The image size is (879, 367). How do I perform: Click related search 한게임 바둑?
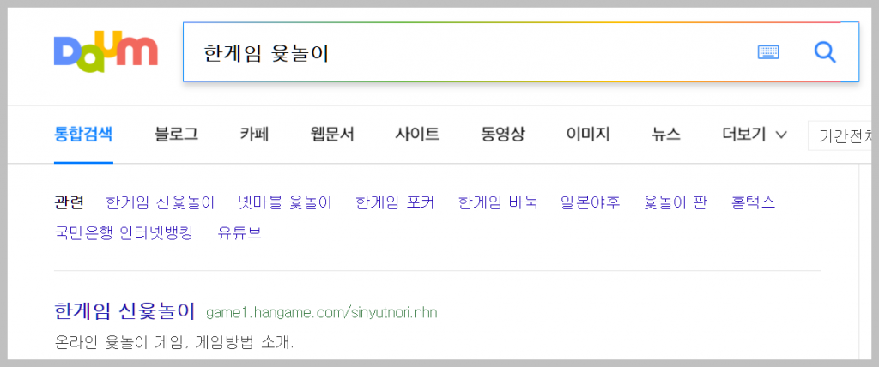coord(498,202)
